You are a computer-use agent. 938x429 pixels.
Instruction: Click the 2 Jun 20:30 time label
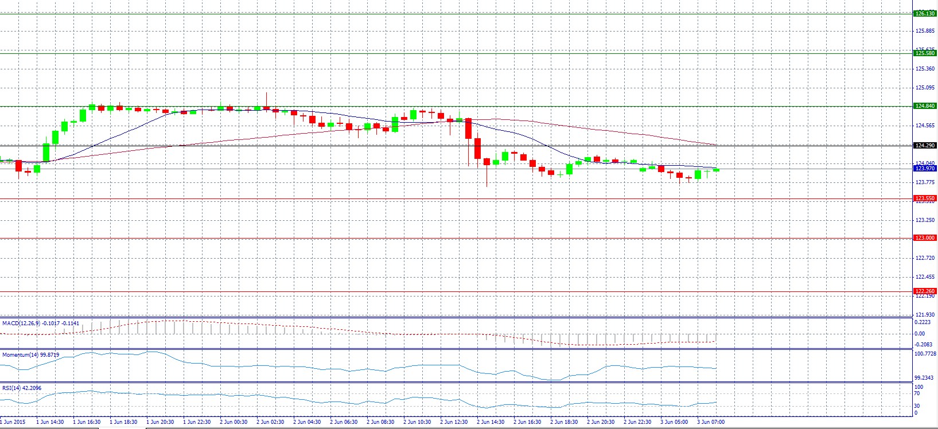click(x=601, y=422)
